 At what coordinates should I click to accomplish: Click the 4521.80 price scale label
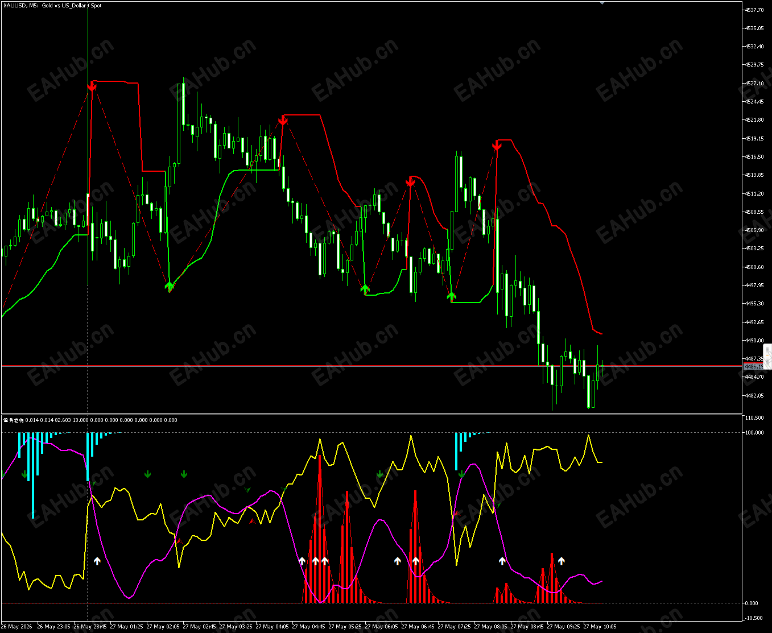click(754, 119)
